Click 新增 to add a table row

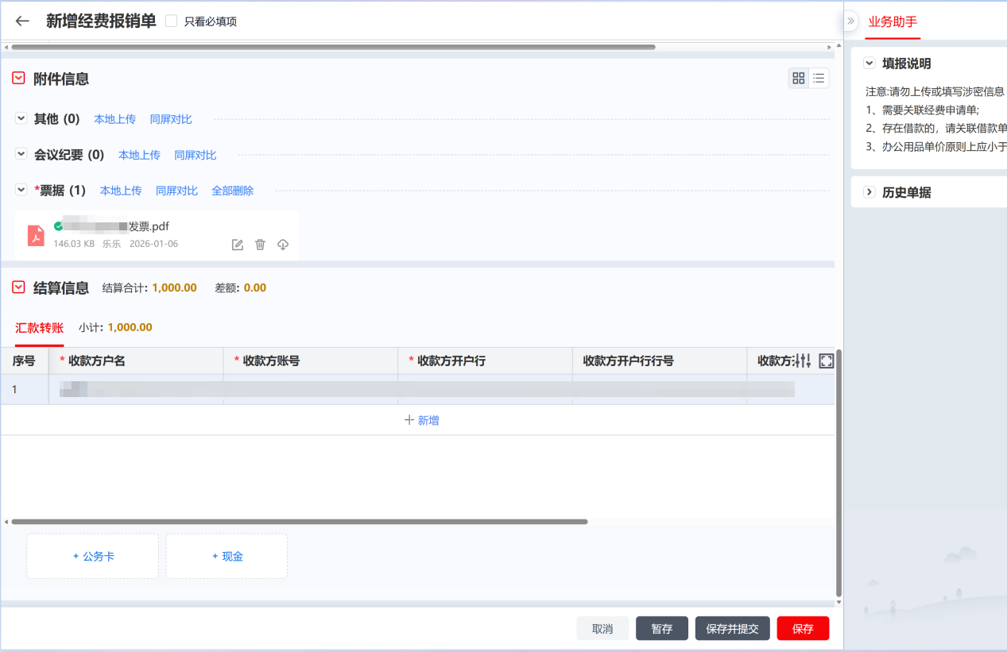tap(421, 420)
